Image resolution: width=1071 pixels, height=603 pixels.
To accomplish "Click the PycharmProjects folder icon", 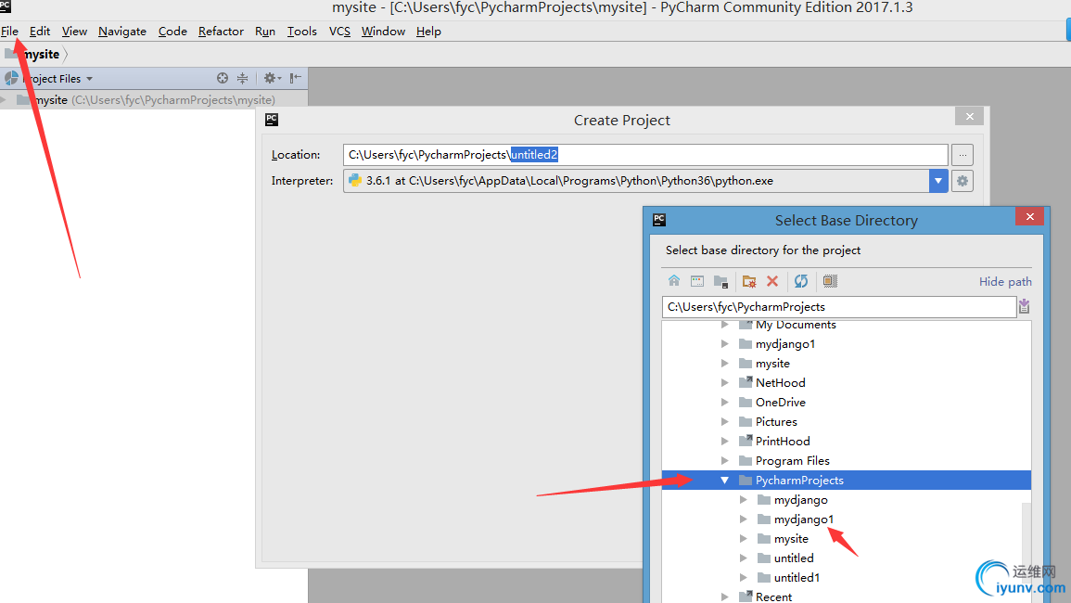I will pos(746,480).
